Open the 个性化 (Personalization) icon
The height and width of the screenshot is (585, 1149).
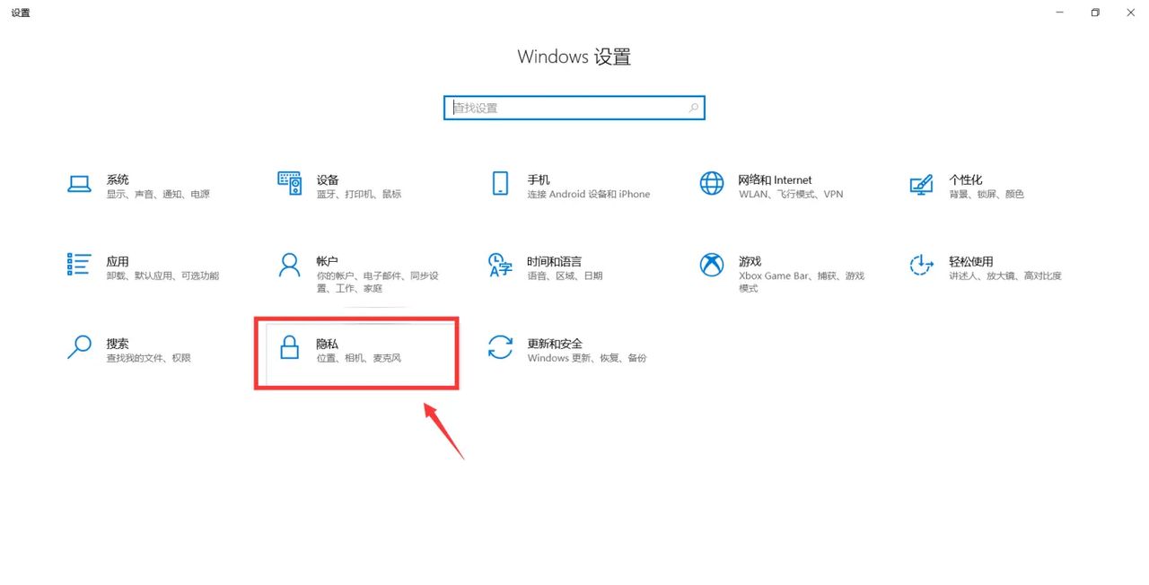921,182
